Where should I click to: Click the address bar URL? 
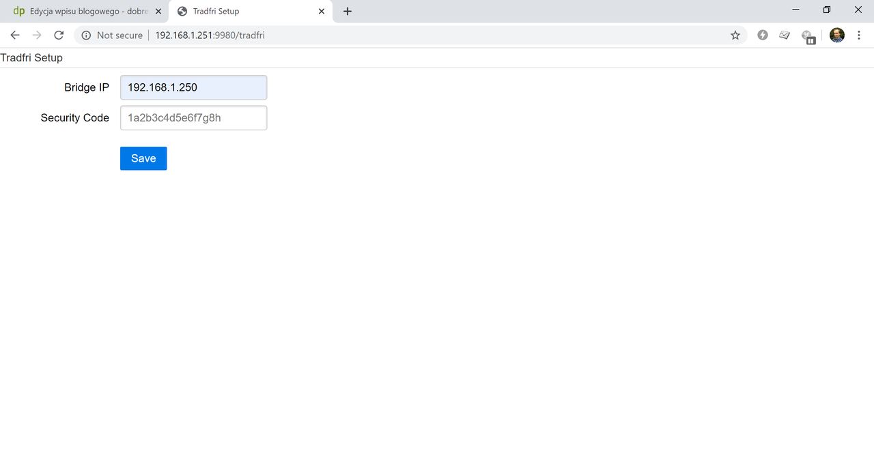[210, 35]
